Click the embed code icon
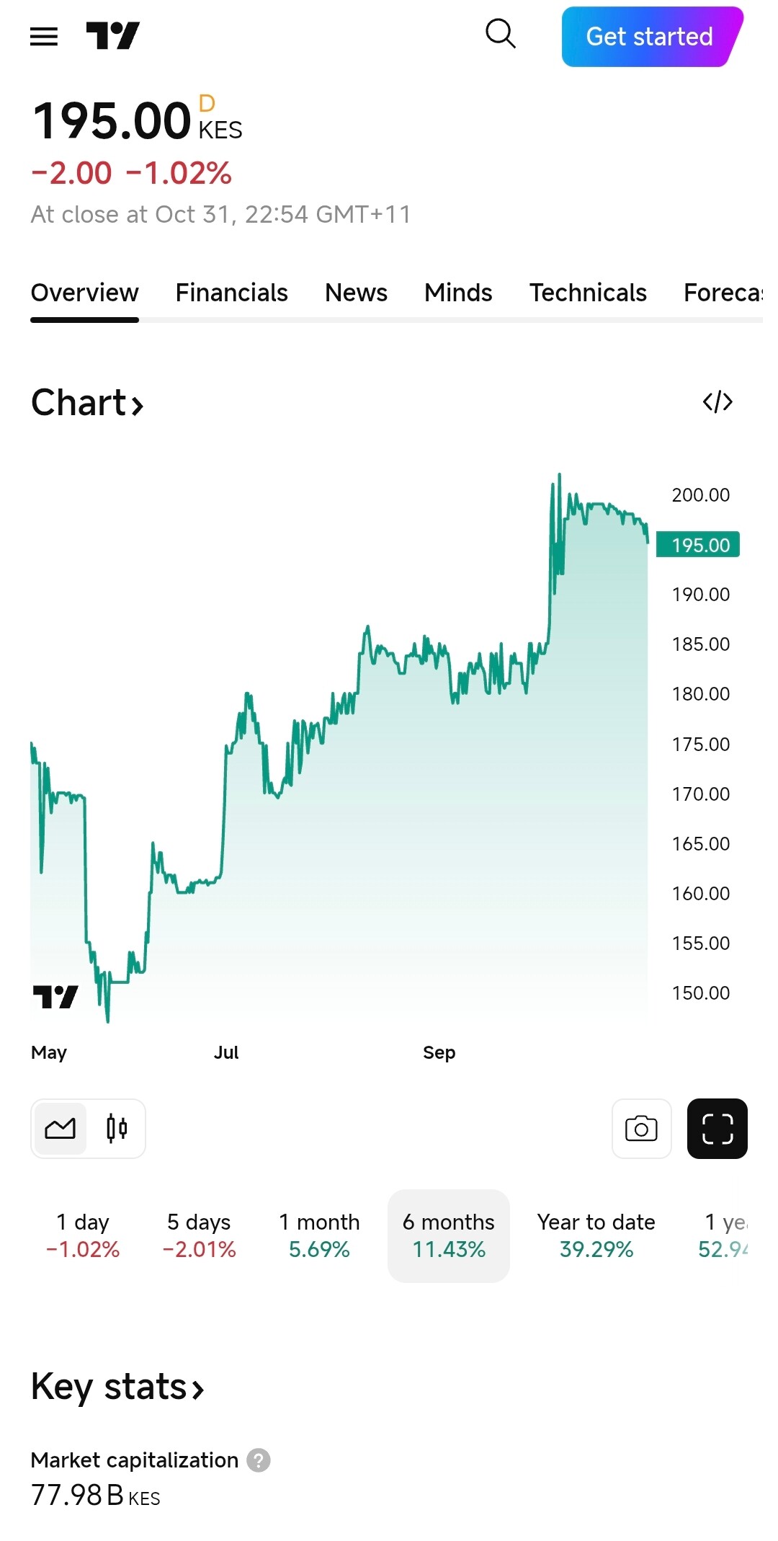This screenshot has width=778, height=1541. pyautogui.click(x=717, y=402)
